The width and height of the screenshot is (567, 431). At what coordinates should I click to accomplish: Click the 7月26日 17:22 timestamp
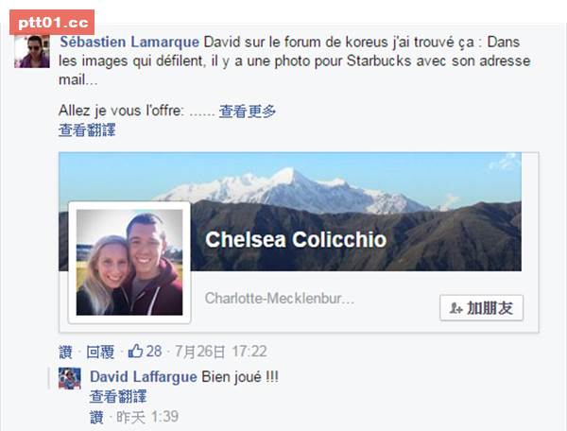coord(221,352)
